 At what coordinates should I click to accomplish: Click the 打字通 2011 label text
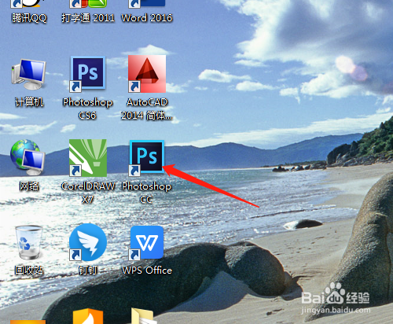88,18
